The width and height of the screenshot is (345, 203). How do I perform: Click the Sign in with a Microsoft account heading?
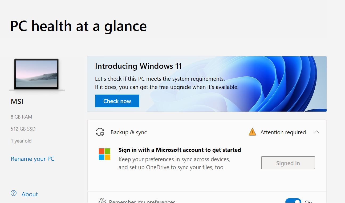point(180,150)
